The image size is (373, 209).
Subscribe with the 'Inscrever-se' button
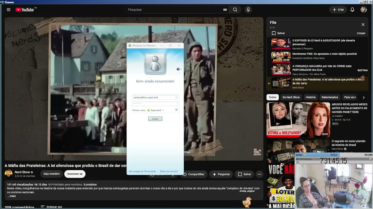[x=75, y=174]
